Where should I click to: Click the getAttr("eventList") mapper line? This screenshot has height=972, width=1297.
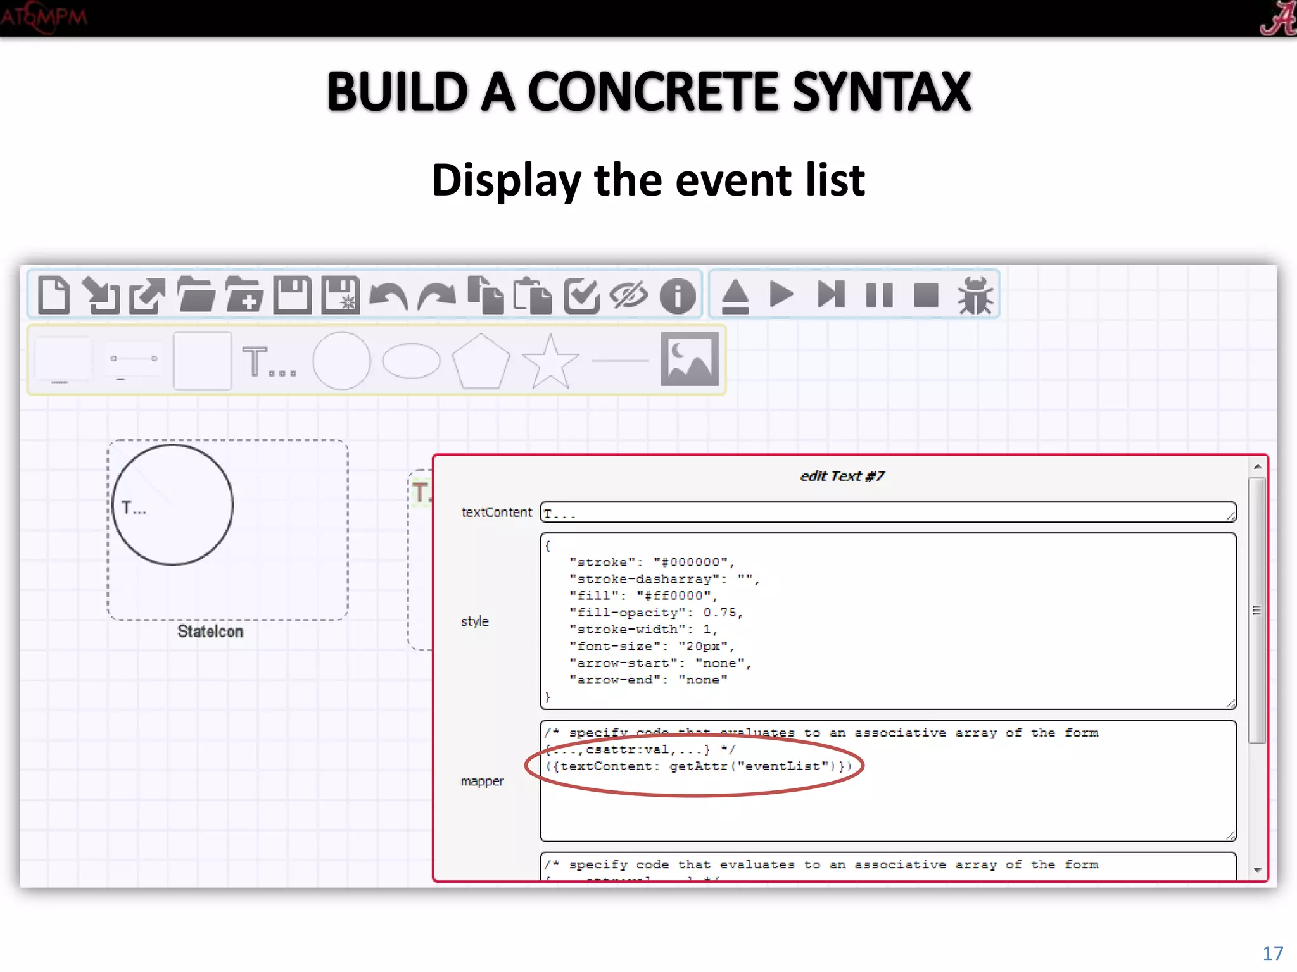(699, 766)
